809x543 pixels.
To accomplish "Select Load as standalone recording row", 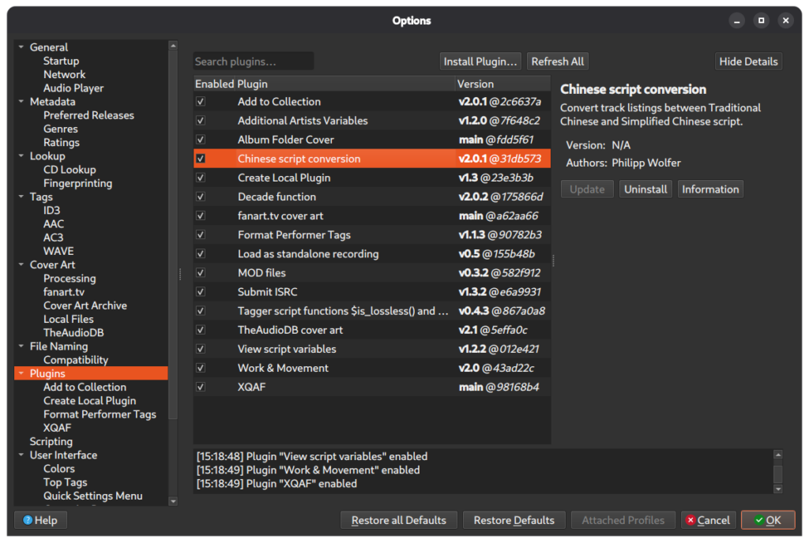I will pos(372,254).
